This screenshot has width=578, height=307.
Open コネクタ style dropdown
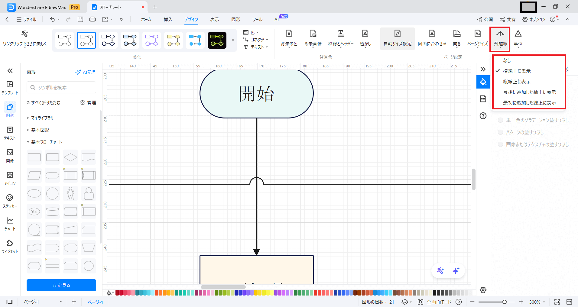[x=255, y=40]
